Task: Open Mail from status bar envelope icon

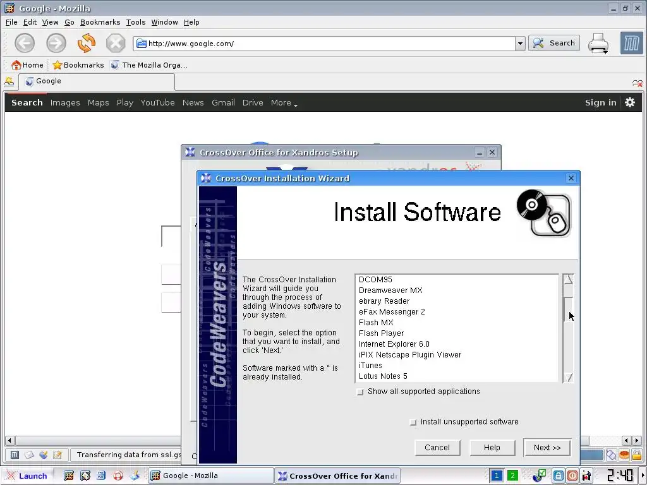Action: 29,455
